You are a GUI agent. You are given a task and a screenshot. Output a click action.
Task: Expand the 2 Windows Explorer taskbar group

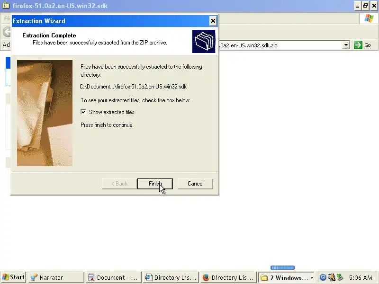pyautogui.click(x=287, y=277)
